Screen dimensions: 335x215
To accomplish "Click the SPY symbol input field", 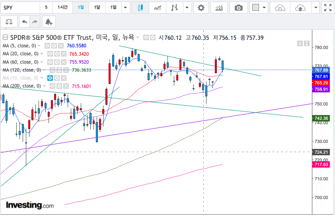I will click(x=20, y=8).
